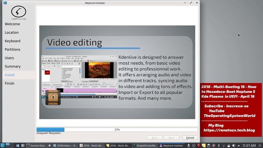Screen dimensions: 263x148
Task: Click the Neptune Installer title bar app icon
Action: tap(5, 3)
